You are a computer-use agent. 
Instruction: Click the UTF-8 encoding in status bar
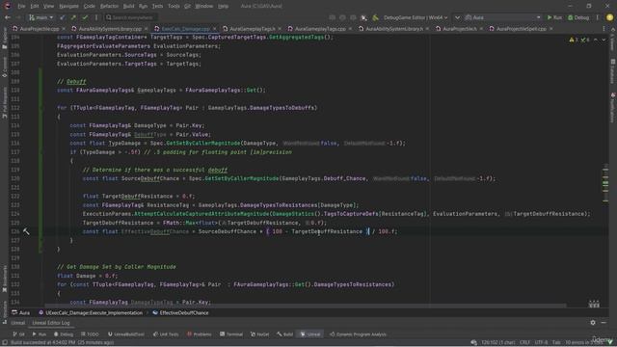[541, 343]
